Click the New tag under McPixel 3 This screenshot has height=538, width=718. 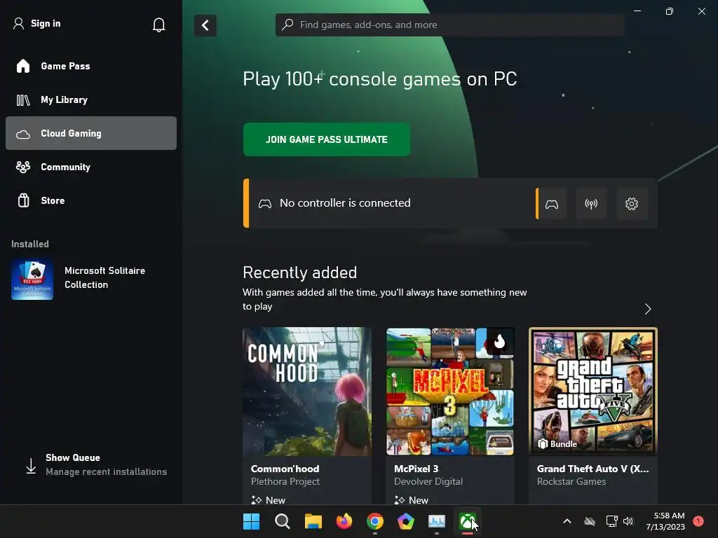click(x=411, y=500)
